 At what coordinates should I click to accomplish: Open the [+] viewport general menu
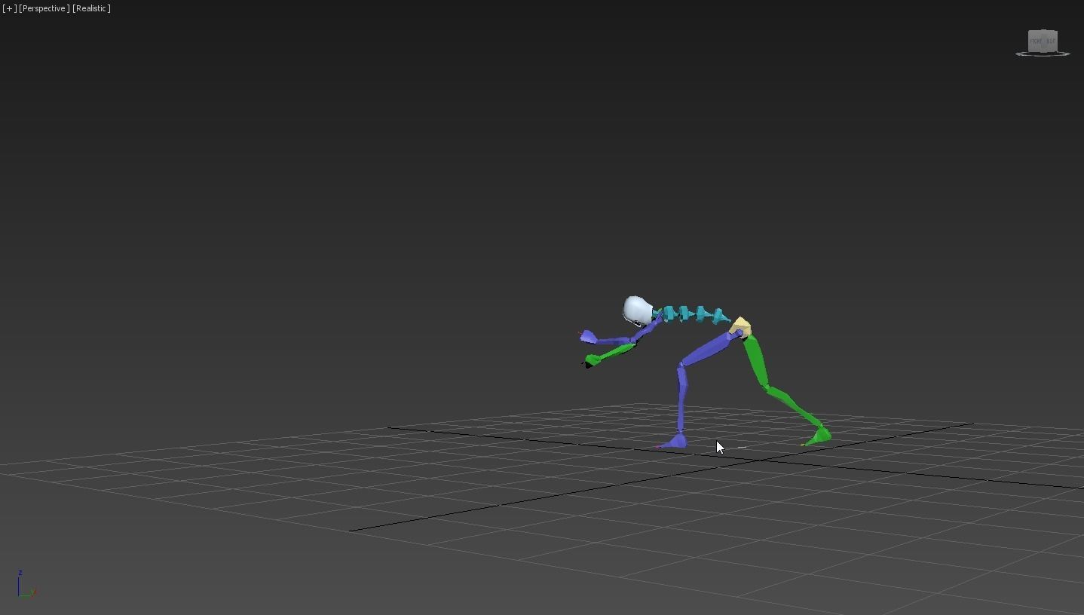coord(10,8)
